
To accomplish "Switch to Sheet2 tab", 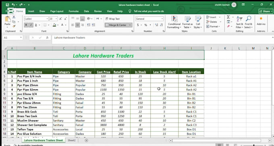I will click(72, 140).
